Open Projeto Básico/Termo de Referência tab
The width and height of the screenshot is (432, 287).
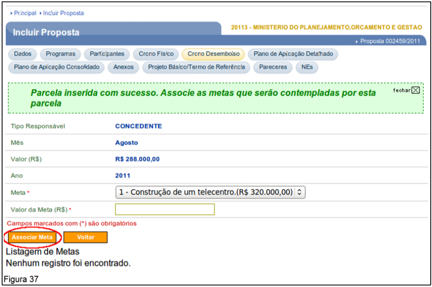pos(196,67)
